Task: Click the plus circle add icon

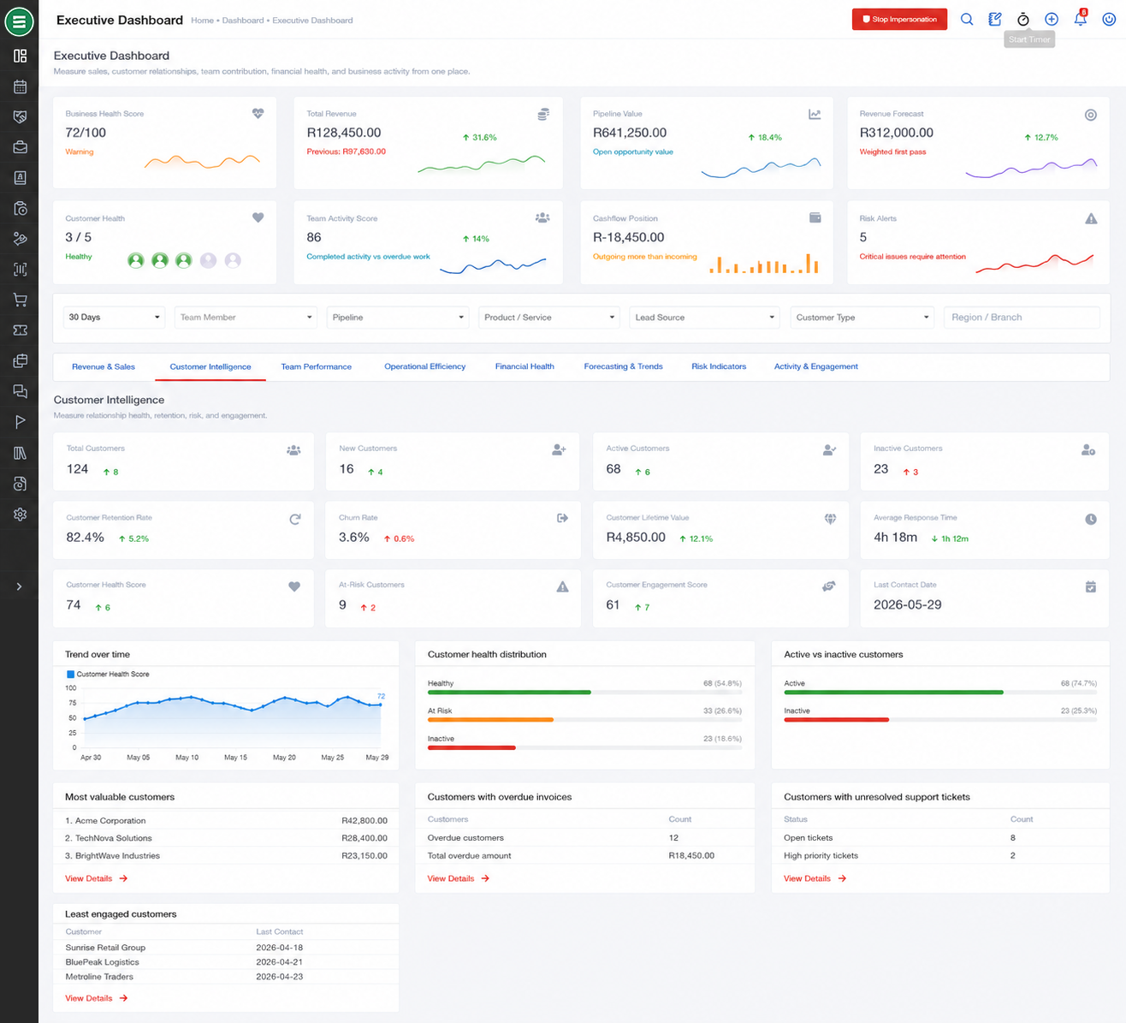Action: coord(1052,19)
